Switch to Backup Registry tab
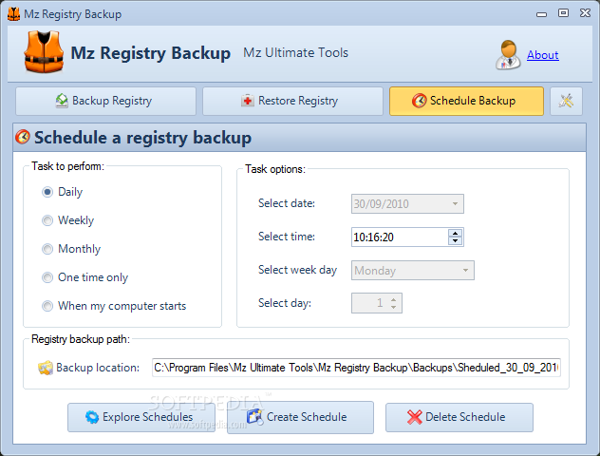The height and width of the screenshot is (456, 600). [105, 101]
